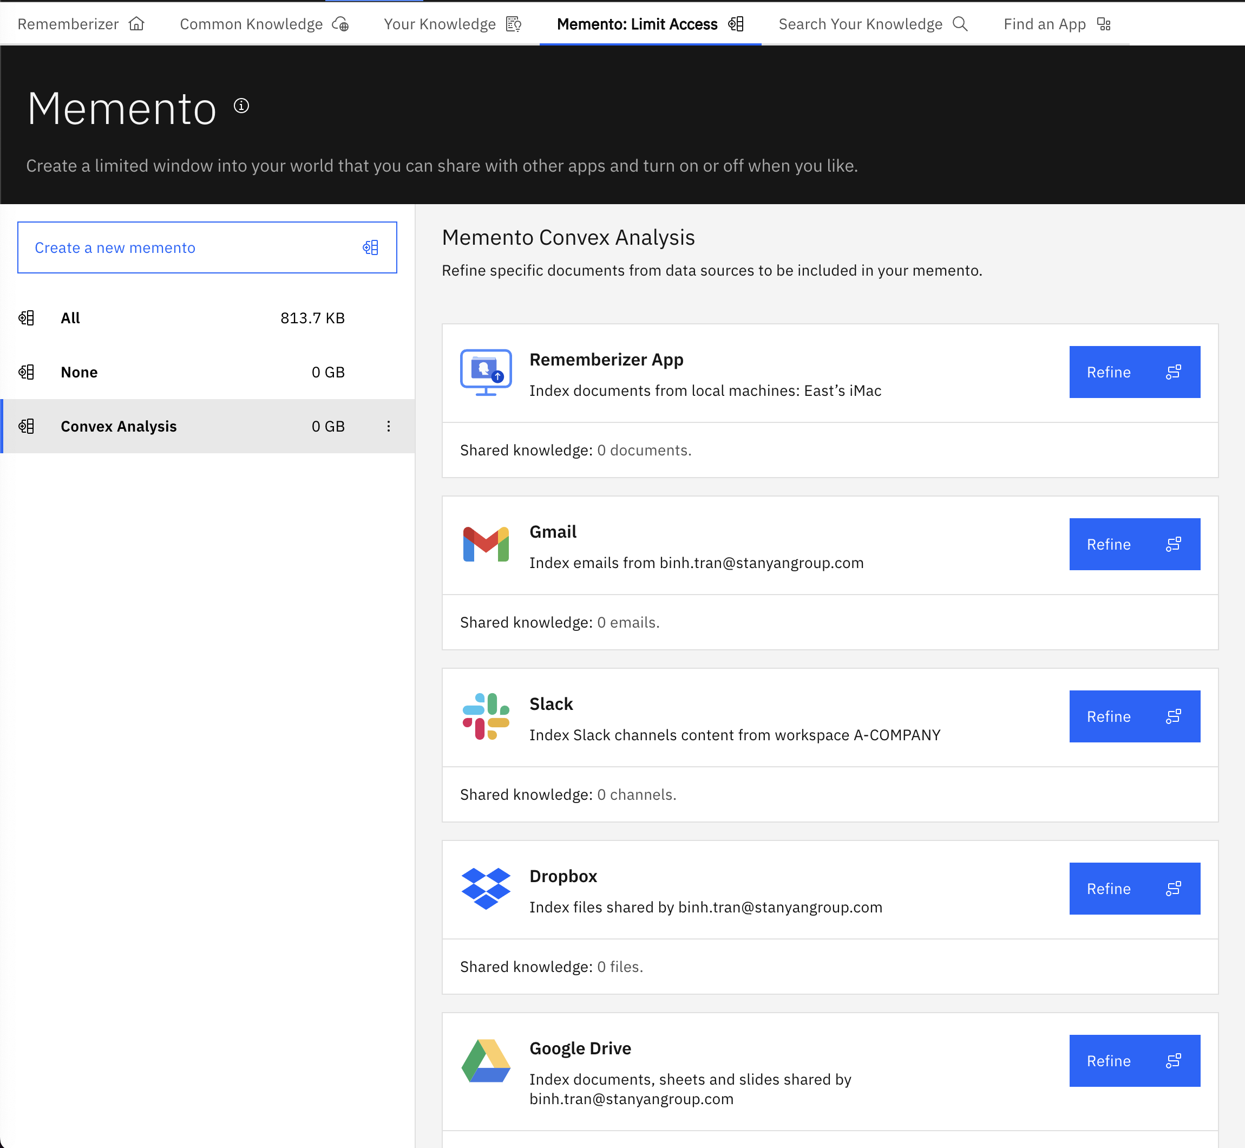This screenshot has height=1148, width=1245.
Task: Click the Dropbox logo icon
Action: (486, 888)
